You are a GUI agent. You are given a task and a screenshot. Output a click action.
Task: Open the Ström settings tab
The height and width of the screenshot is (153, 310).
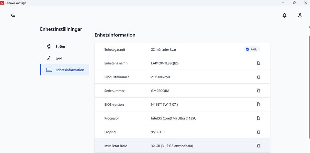pyautogui.click(x=60, y=47)
